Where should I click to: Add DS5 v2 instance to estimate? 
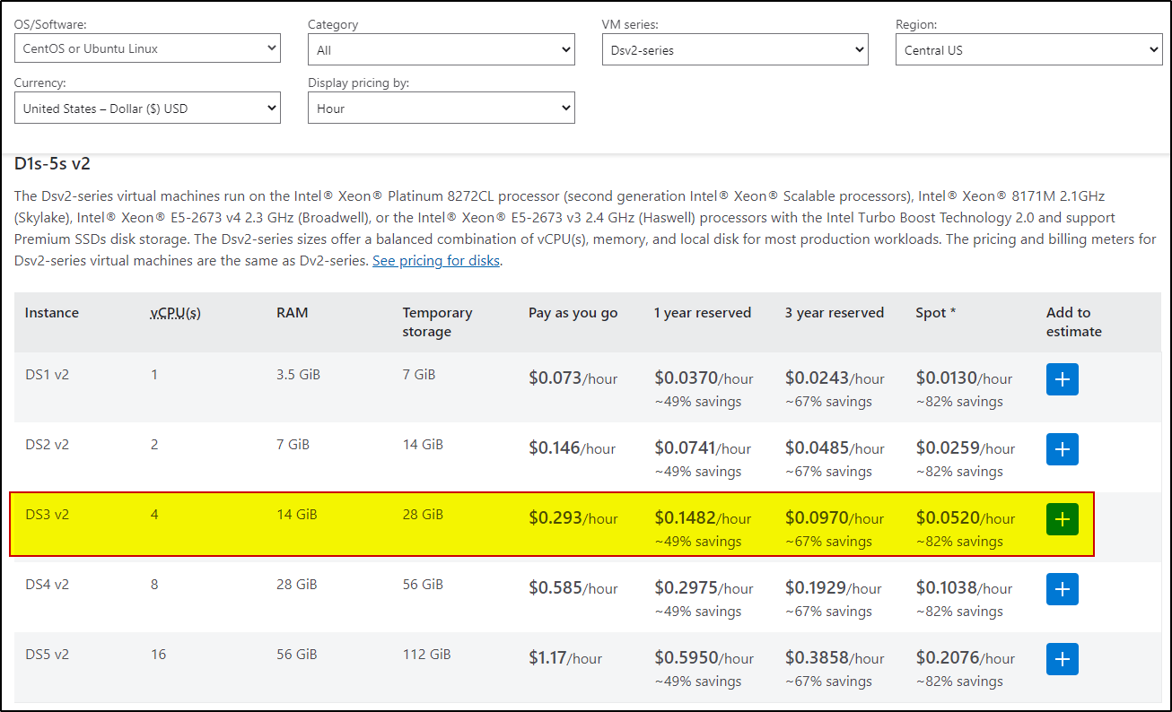[x=1062, y=659]
